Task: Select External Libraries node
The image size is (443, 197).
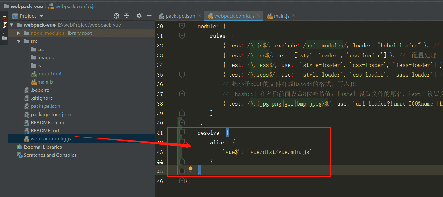Action: 39,147
